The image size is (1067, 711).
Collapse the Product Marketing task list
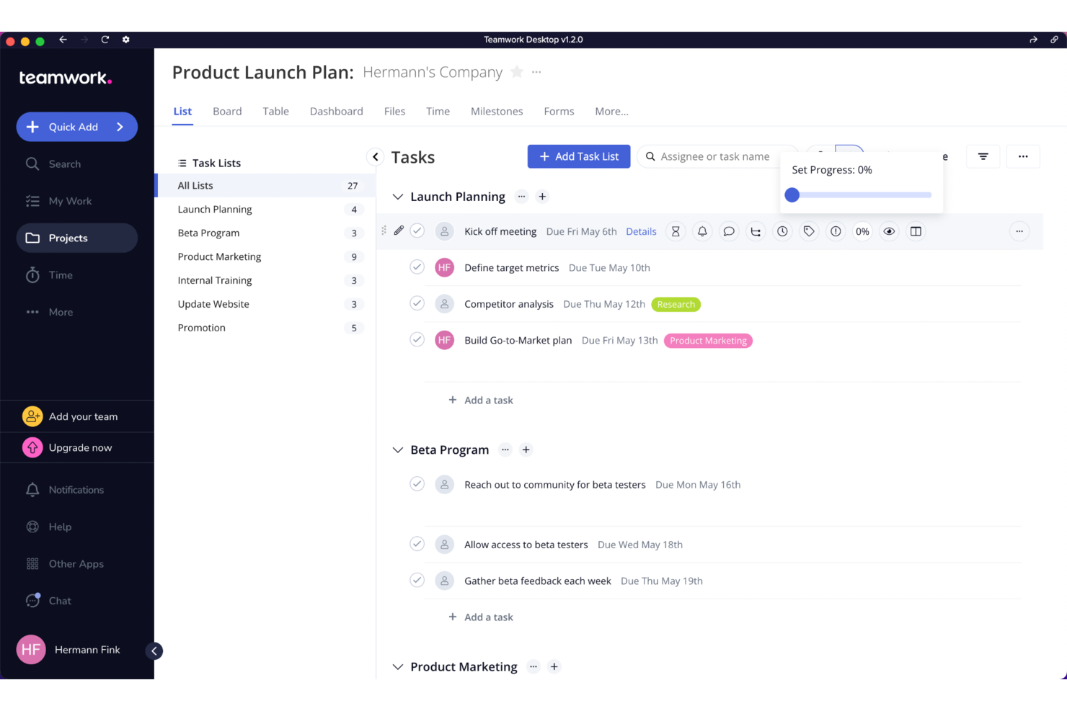click(397, 667)
